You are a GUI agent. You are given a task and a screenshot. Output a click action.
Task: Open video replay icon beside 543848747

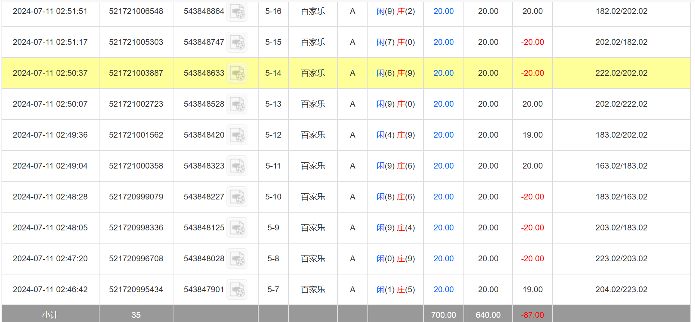(237, 43)
